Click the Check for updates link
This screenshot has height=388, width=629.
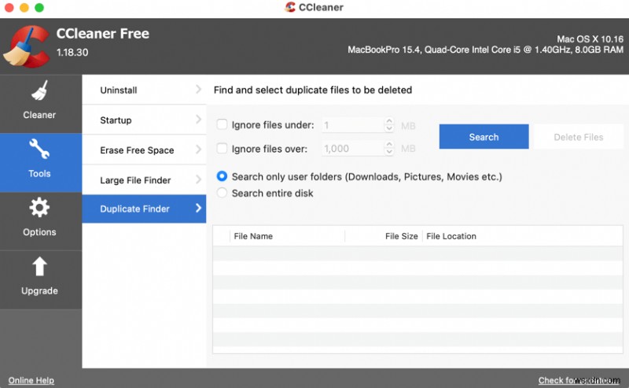(579, 380)
